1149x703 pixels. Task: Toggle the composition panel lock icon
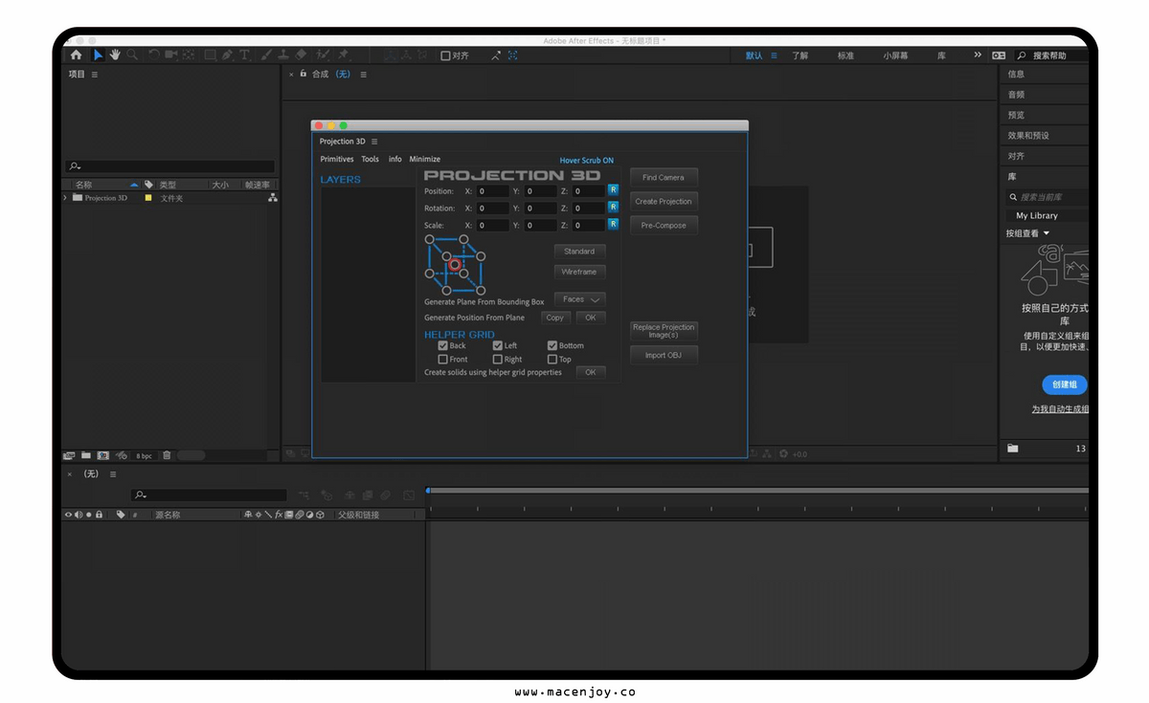click(304, 73)
